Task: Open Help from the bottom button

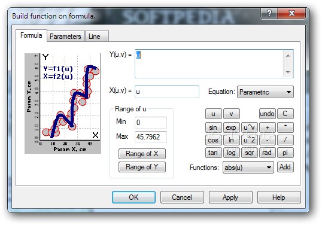Action: point(279,197)
